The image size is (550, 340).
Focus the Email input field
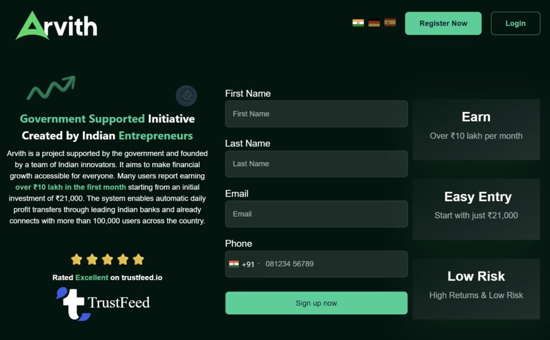[x=316, y=213]
